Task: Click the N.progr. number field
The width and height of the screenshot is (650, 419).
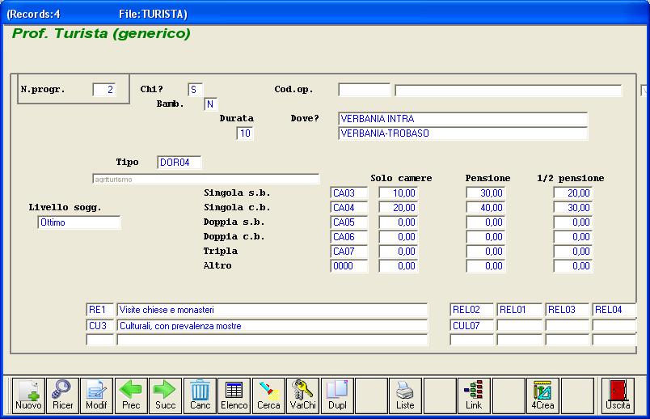Action: point(104,90)
